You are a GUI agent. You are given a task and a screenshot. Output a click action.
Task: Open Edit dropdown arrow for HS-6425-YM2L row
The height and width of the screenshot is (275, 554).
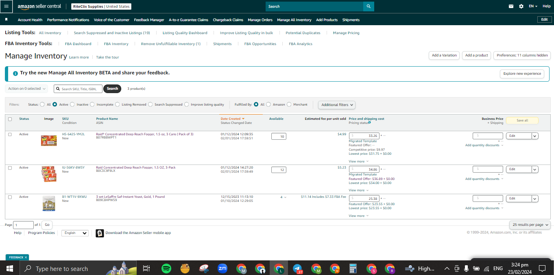(x=535, y=136)
